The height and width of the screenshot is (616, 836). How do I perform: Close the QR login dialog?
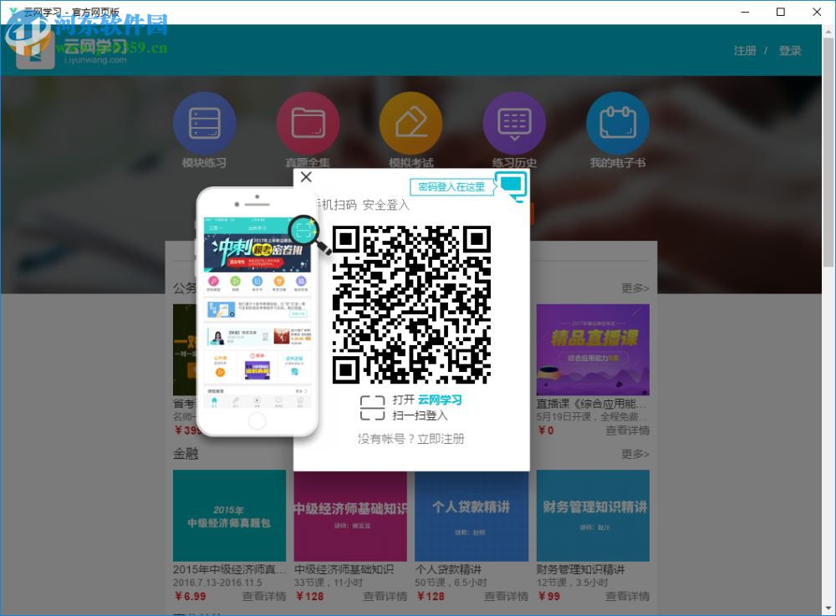[306, 177]
